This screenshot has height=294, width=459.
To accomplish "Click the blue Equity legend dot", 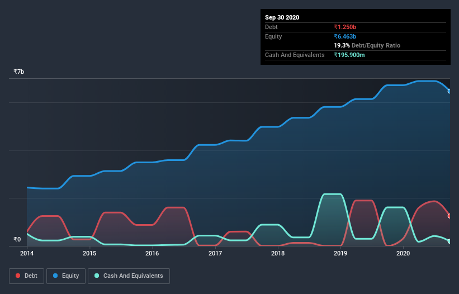I will (55, 276).
